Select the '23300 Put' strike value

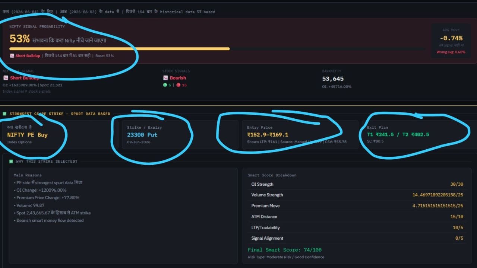click(142, 135)
